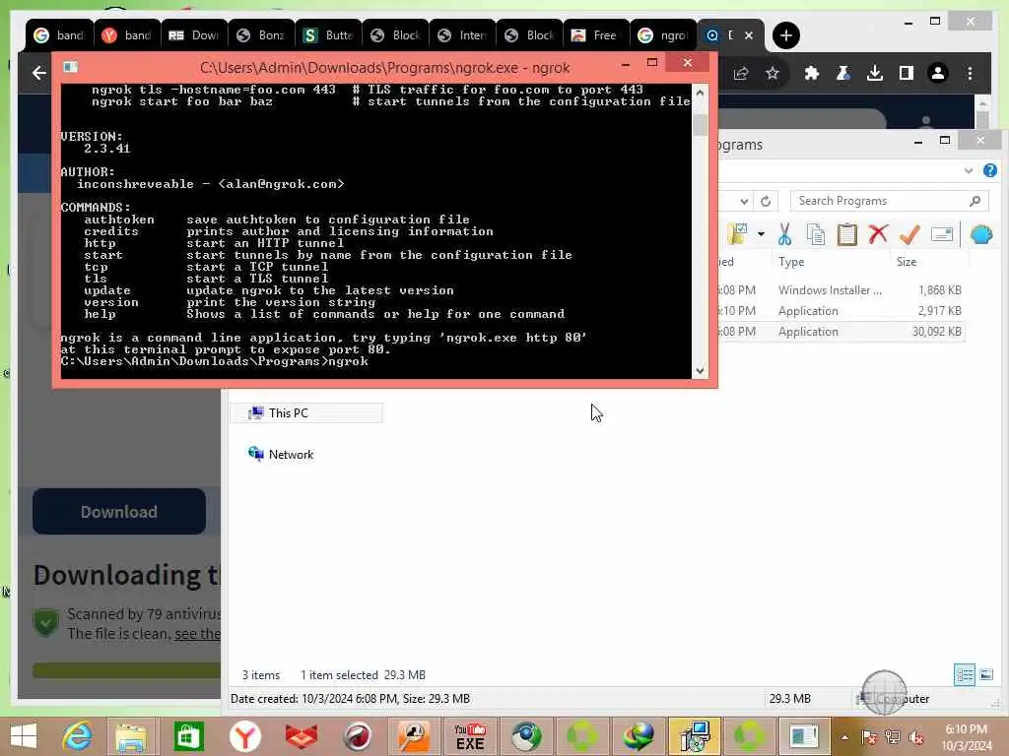The height and width of the screenshot is (756, 1009).
Task: Click the red X Delete icon
Action: coord(878,234)
